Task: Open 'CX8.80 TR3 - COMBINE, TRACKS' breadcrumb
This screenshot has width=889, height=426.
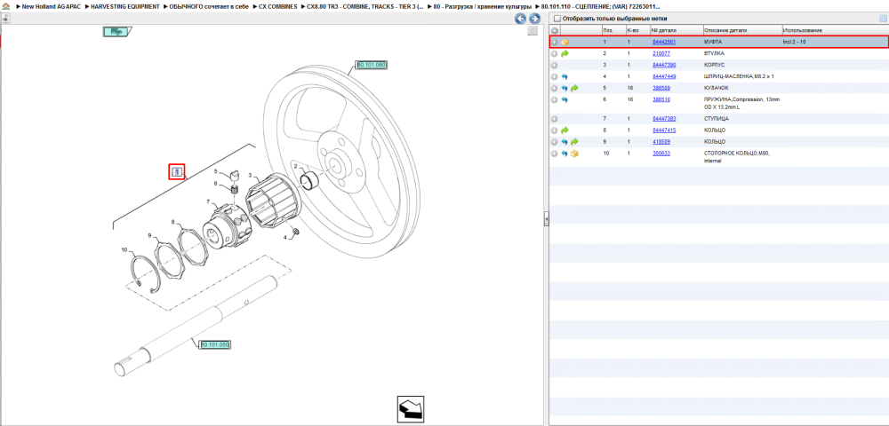Action: pos(365,5)
